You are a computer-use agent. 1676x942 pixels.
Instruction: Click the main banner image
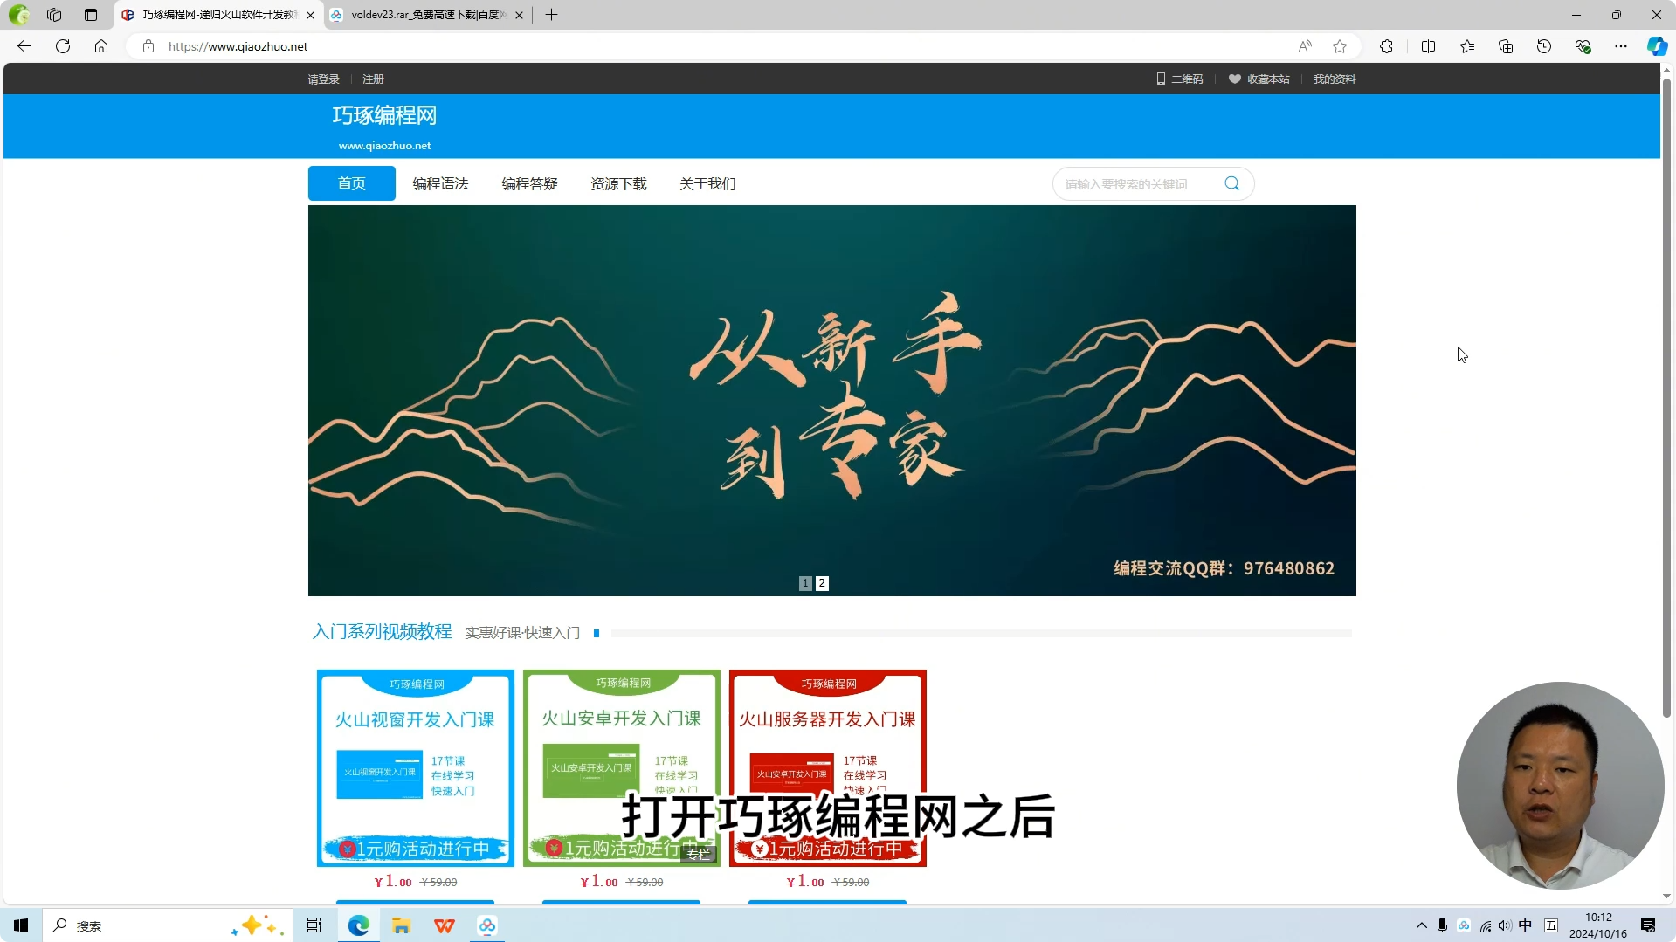pos(831,401)
